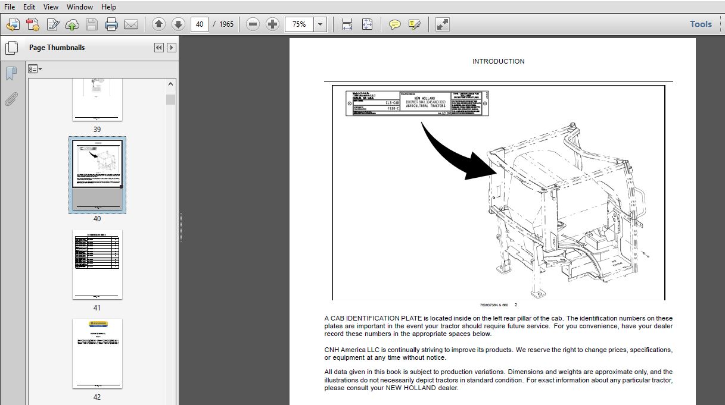The image size is (725, 405).
Task: Open the Bookmarks panel icon
Action: (11, 74)
